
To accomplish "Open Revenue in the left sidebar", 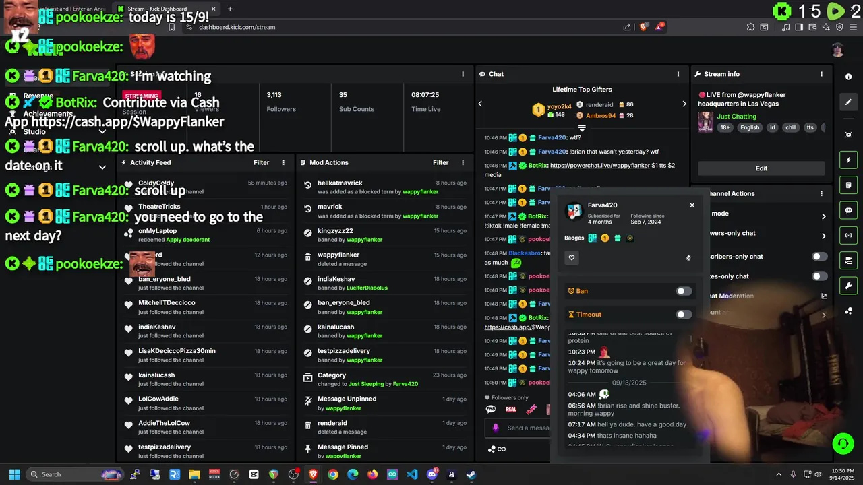I will click(38, 96).
